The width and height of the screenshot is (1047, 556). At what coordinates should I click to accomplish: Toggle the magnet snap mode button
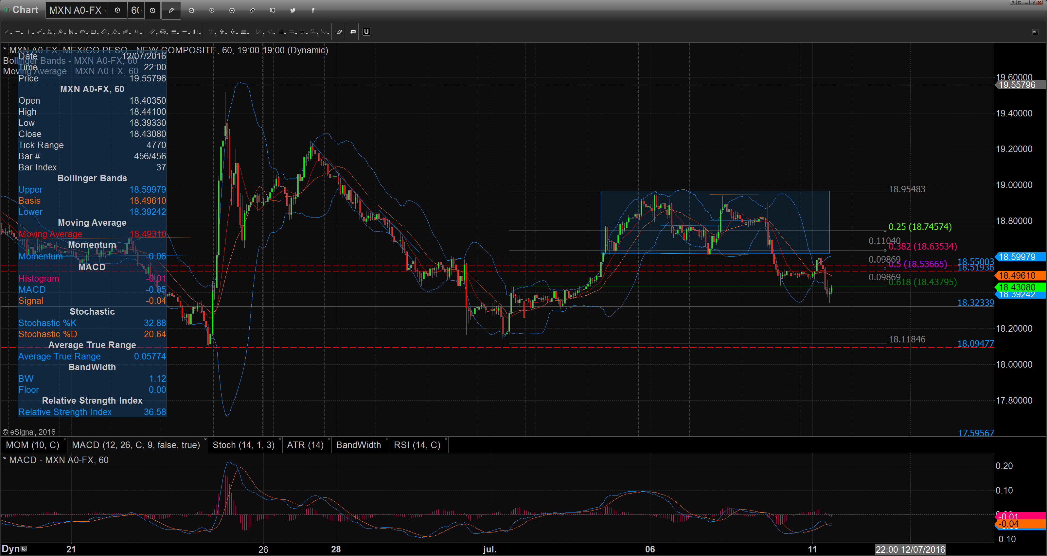[366, 32]
